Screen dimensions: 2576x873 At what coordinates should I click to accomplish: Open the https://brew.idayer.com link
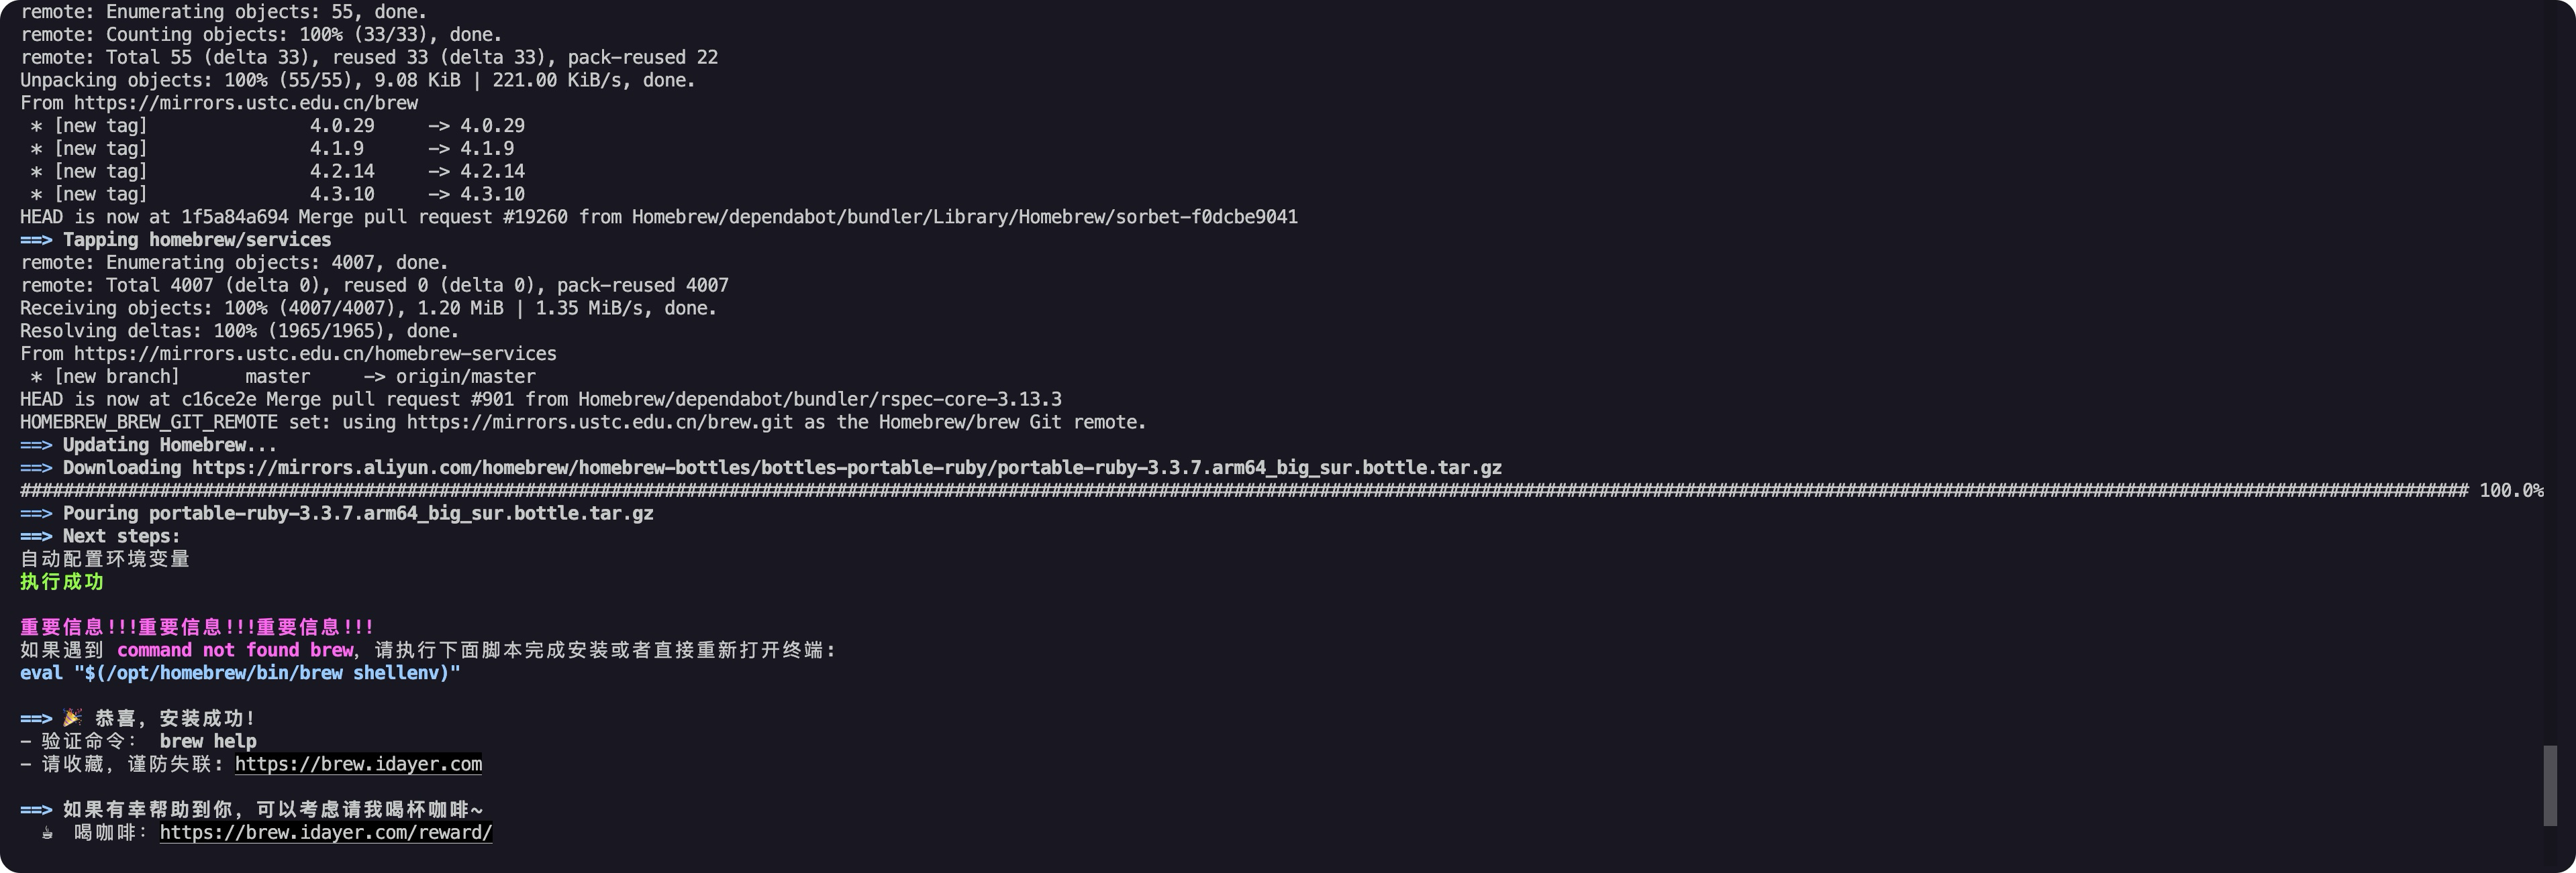pos(358,764)
